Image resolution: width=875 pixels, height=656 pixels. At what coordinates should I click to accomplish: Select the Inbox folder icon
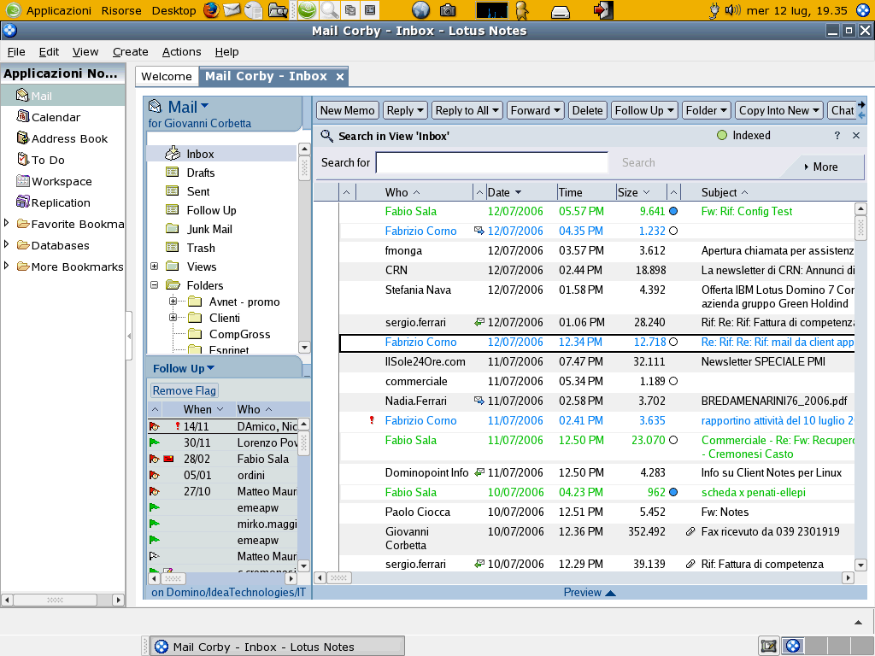tap(173, 154)
